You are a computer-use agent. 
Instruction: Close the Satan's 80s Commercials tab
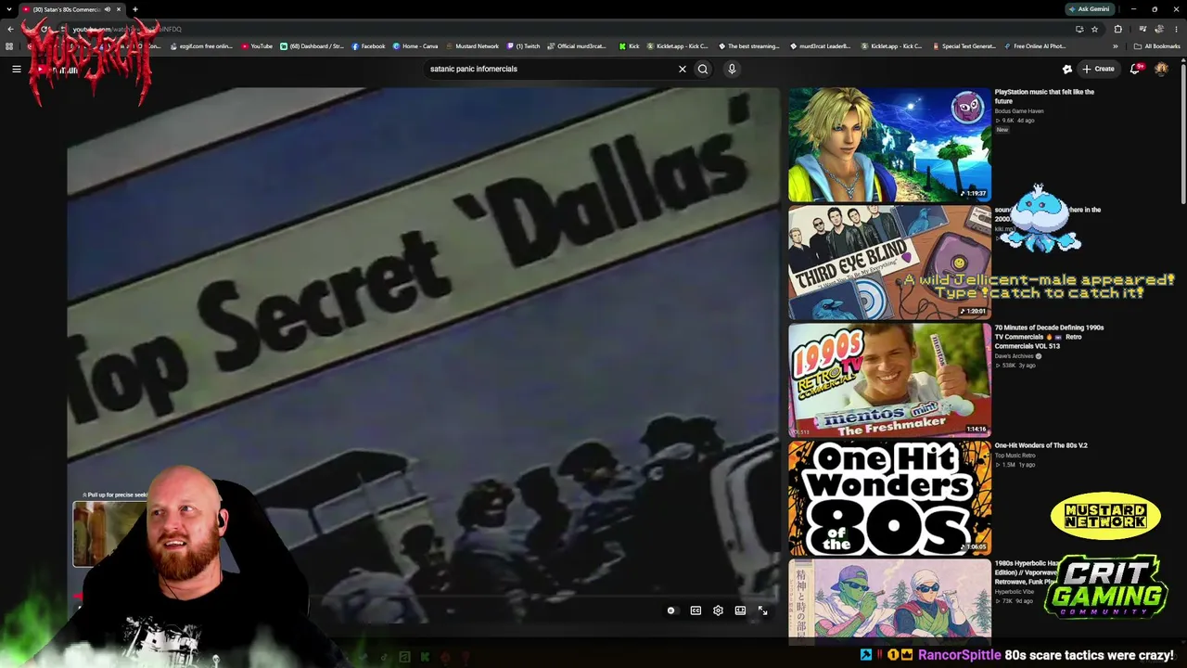118,9
